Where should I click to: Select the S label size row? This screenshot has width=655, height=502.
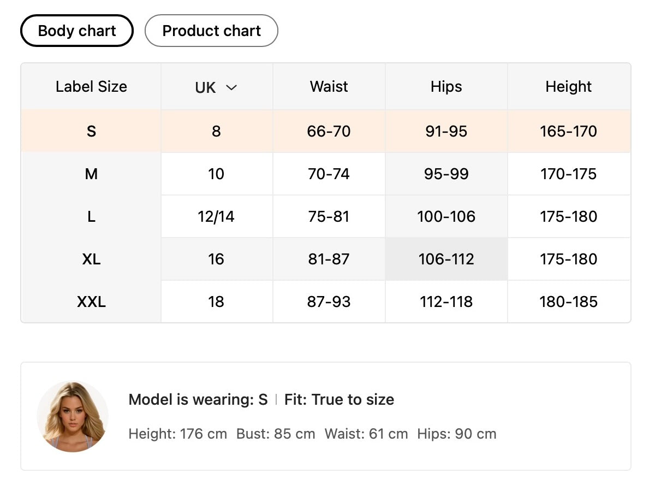pyautogui.click(x=91, y=131)
